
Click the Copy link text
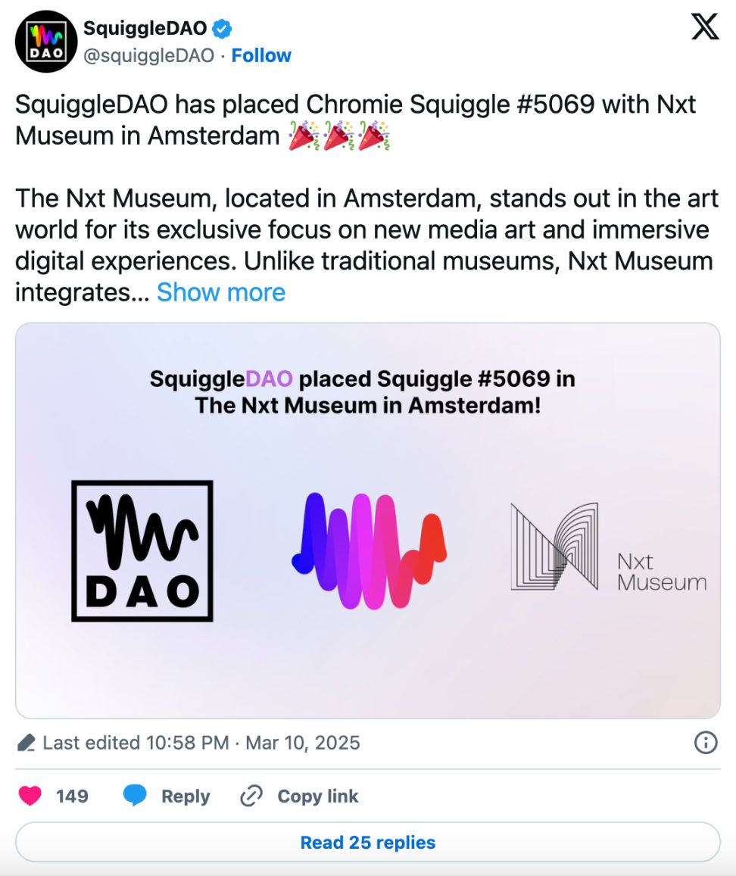[x=318, y=796]
